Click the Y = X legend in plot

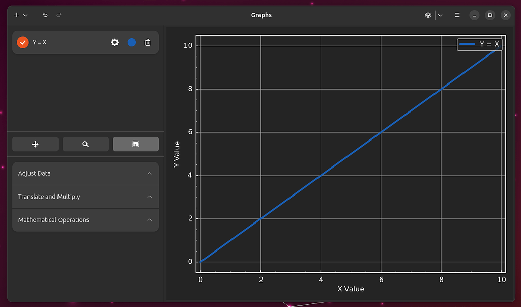click(x=480, y=45)
